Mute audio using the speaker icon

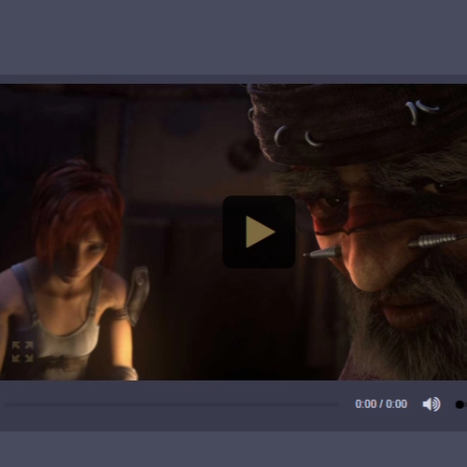pos(432,404)
